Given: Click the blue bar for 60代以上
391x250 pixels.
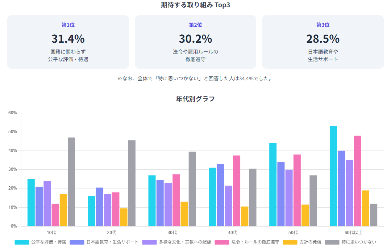Looking at the screenshot, I should point(341,188).
